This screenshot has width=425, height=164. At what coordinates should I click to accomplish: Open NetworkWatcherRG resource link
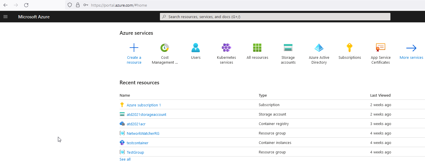point(143,133)
